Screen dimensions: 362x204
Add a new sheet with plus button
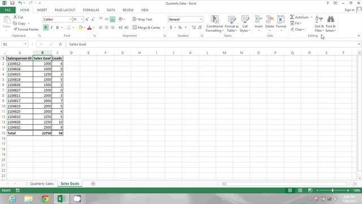(93, 184)
